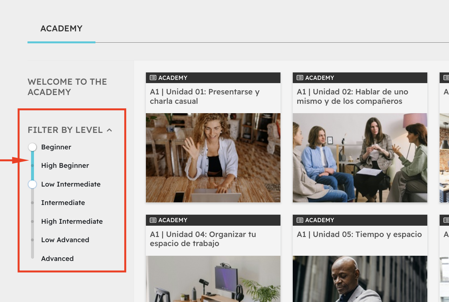
Task: Select the Low Advanced level label
Action: (65, 240)
